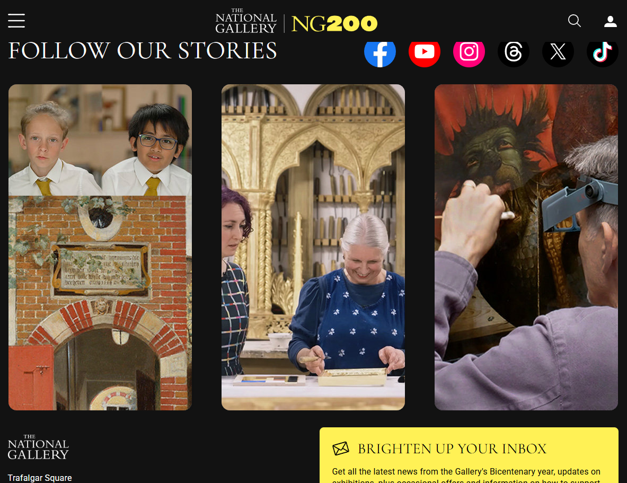Open story of conservator restoring painting
The height and width of the screenshot is (483, 627).
point(526,247)
